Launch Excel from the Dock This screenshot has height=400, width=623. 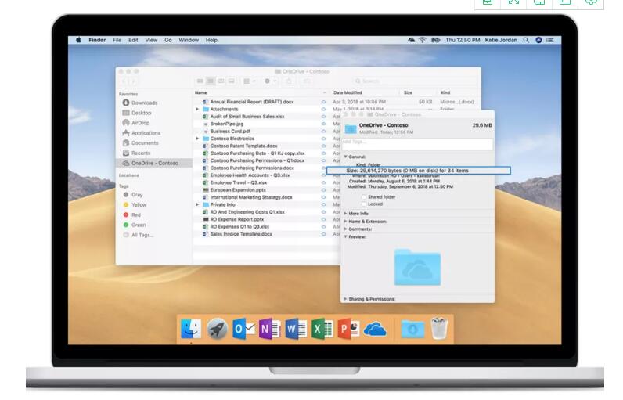pyautogui.click(x=322, y=330)
